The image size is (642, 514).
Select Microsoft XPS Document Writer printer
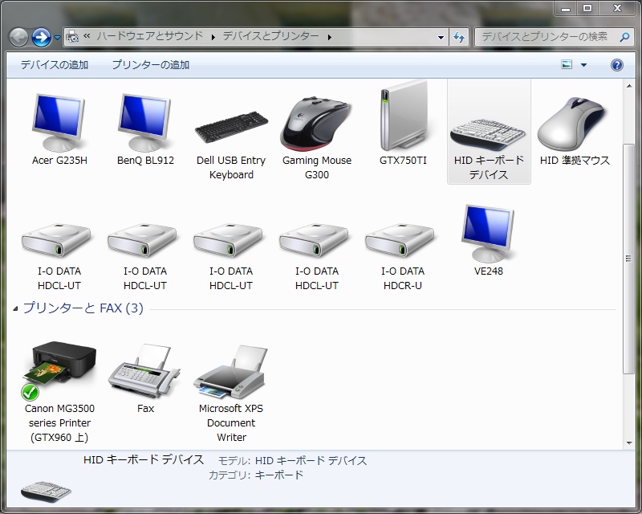[231, 393]
